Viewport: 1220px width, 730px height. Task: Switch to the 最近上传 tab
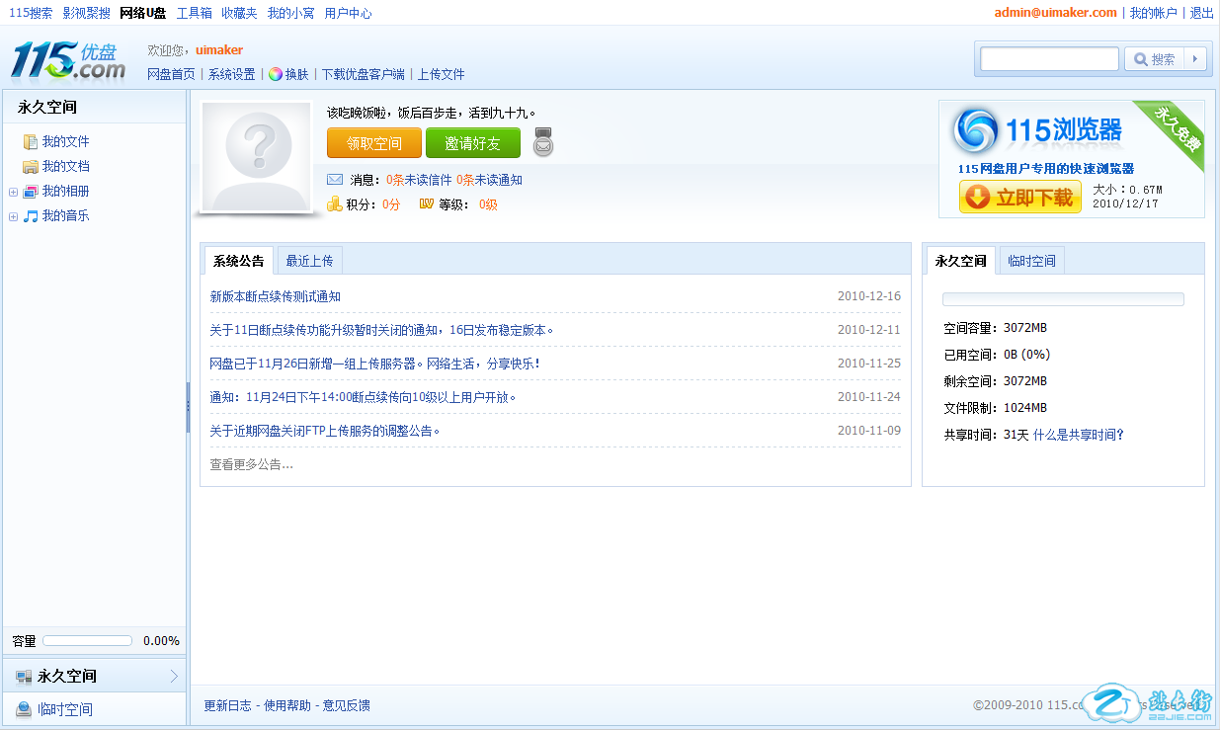(x=309, y=261)
